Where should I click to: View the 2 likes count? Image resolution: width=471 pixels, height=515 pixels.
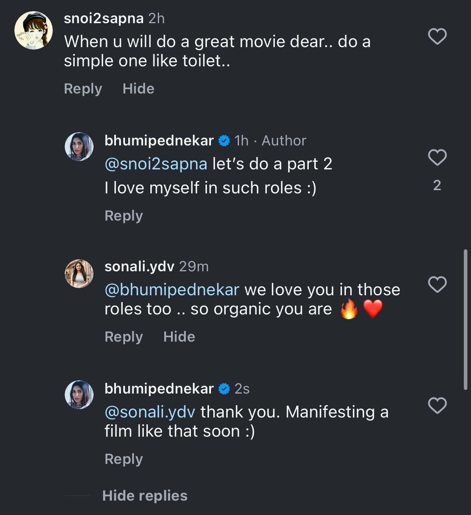click(437, 185)
